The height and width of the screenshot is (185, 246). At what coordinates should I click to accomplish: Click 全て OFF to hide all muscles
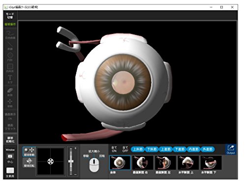pos(125,149)
